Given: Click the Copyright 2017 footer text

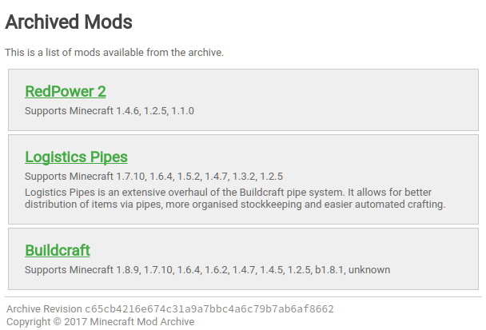Looking at the screenshot, I should (x=101, y=322).
